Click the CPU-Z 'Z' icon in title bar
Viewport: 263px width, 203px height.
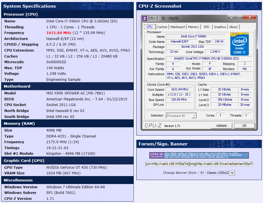click(x=145, y=18)
